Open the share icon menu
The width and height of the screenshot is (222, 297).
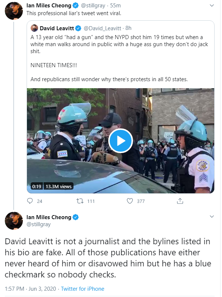click(180, 201)
